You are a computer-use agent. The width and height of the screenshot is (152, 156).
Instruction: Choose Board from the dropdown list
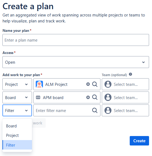point(17,126)
